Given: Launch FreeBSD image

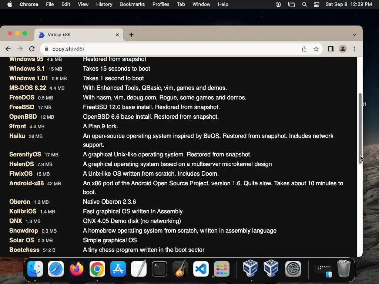Looking at the screenshot, I should point(21,107).
